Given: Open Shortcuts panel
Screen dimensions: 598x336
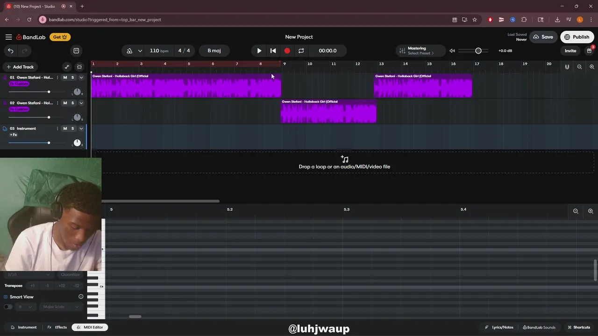Looking at the screenshot, I should pos(578,327).
